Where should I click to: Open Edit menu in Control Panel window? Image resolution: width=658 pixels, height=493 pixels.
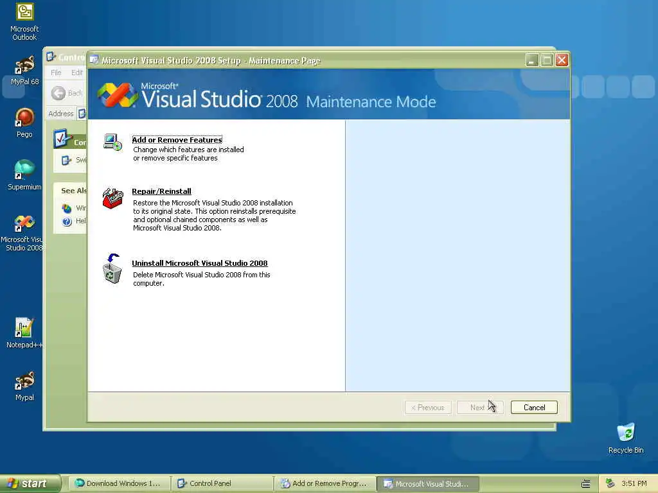[76, 73]
